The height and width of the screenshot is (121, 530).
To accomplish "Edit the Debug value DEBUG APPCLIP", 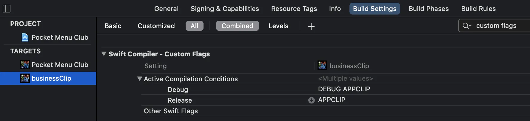I will 344,89.
